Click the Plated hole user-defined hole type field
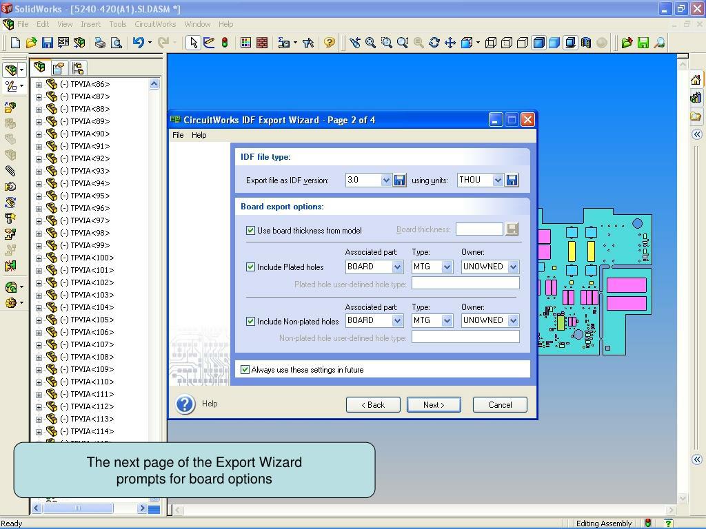This screenshot has width=706, height=529. pos(465,283)
